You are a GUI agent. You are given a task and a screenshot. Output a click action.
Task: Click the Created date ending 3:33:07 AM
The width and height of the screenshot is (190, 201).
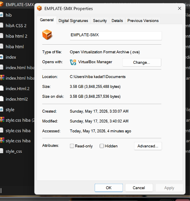pos(99,111)
